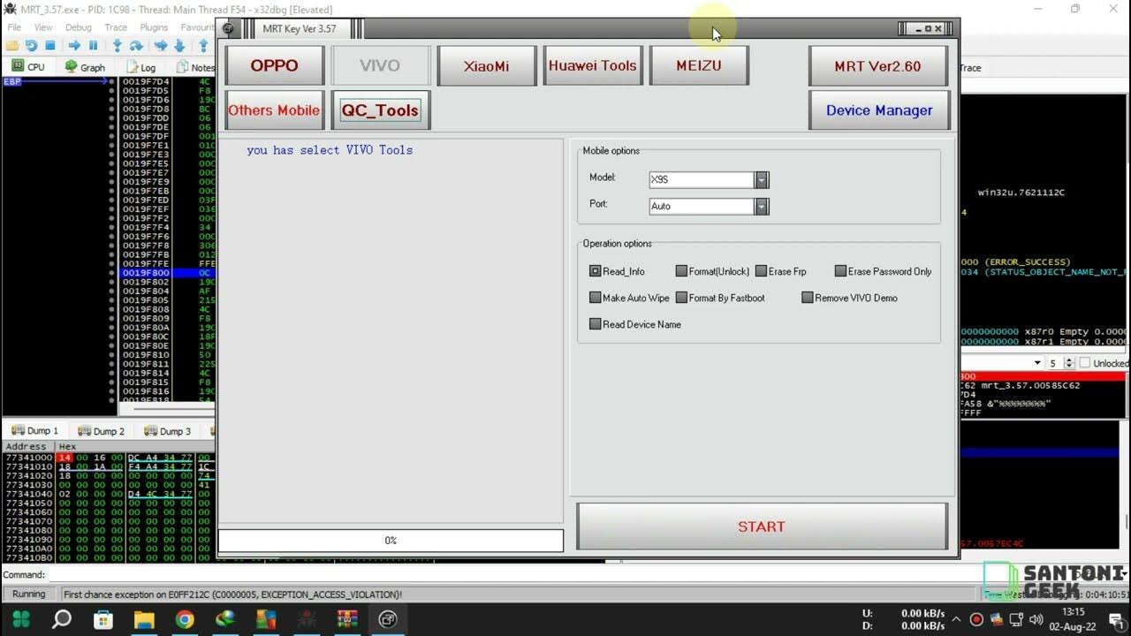Screen dimensions: 1131x636
Task: Open Huawei Tools section
Action: pos(592,65)
